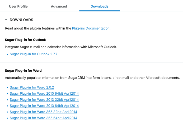
Task: Collapse the DOWNLOADS section chevron
Action: point(6,20)
